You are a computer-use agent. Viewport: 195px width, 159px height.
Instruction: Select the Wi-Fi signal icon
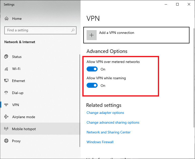tap(7, 69)
